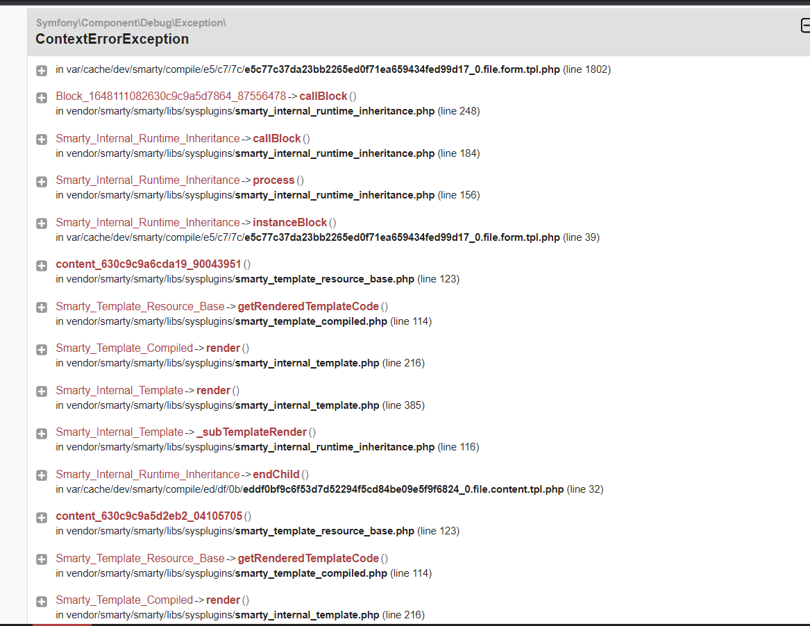Expand the first getRenderedTemplateCode entry
The height and width of the screenshot is (626, 810).
click(x=42, y=308)
